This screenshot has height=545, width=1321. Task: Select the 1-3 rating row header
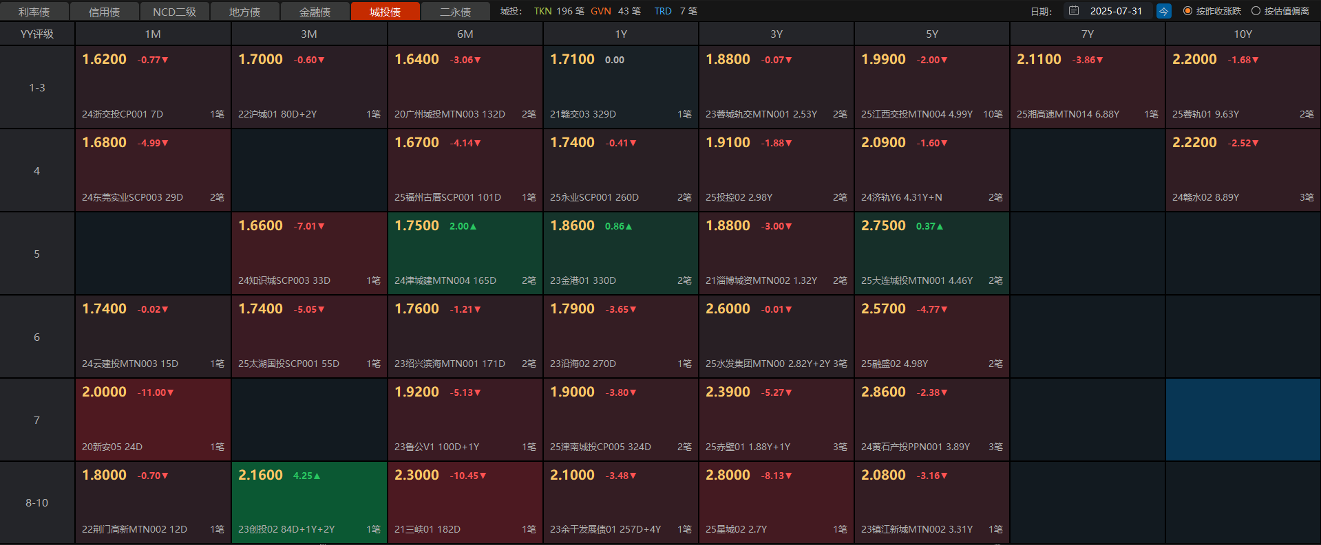[x=37, y=87]
